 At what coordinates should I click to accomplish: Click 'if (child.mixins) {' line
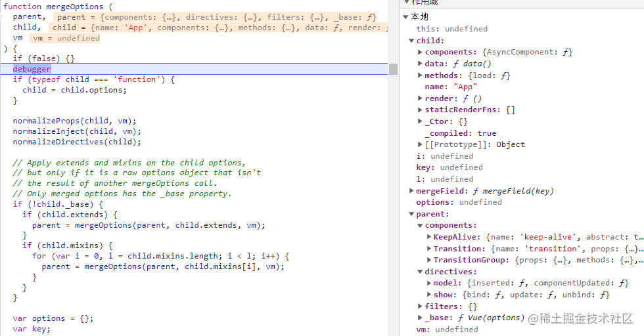pyautogui.click(x=67, y=245)
